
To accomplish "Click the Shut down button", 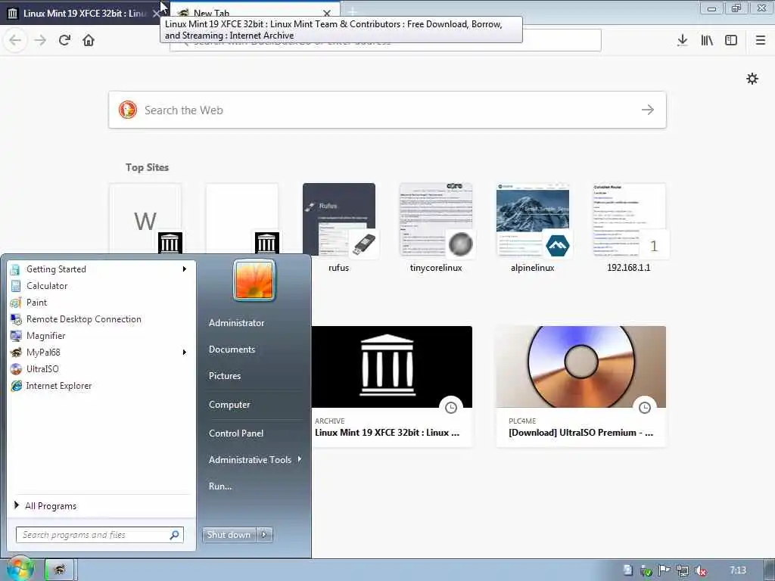I will [229, 535].
